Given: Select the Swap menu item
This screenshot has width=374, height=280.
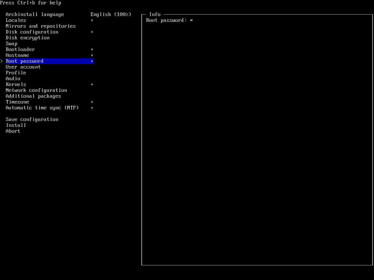Looking at the screenshot, I should [x=11, y=44].
